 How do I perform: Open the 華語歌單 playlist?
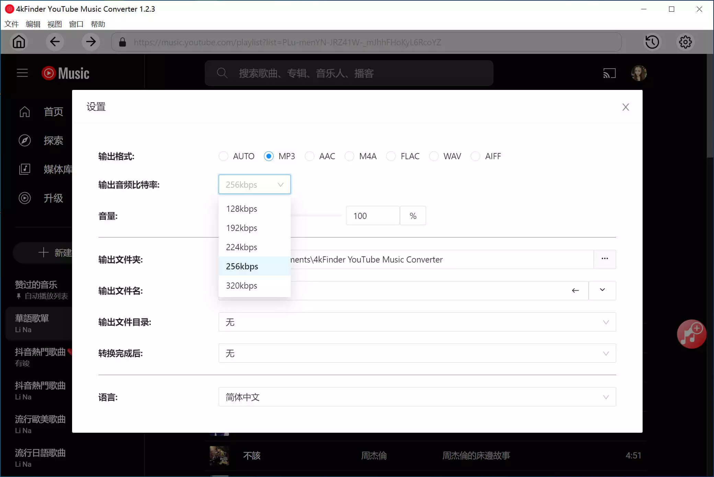39,324
